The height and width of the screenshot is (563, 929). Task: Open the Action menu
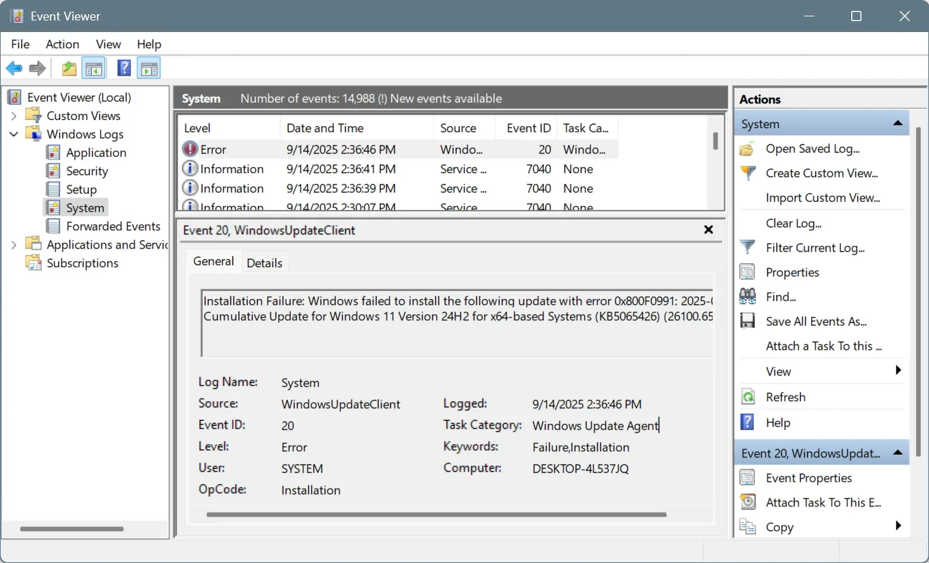(x=62, y=44)
